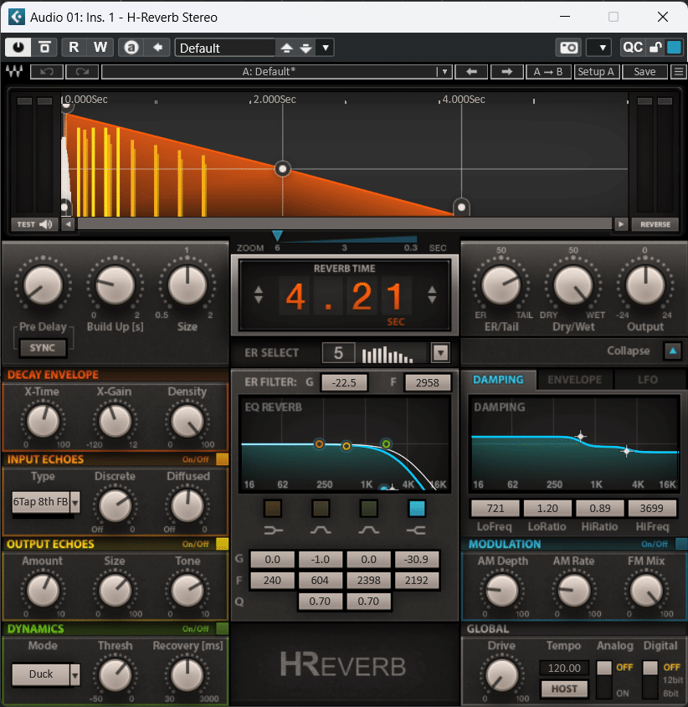Screen dimensions: 688x707
Task: Enable Write automation W button
Action: [x=100, y=48]
